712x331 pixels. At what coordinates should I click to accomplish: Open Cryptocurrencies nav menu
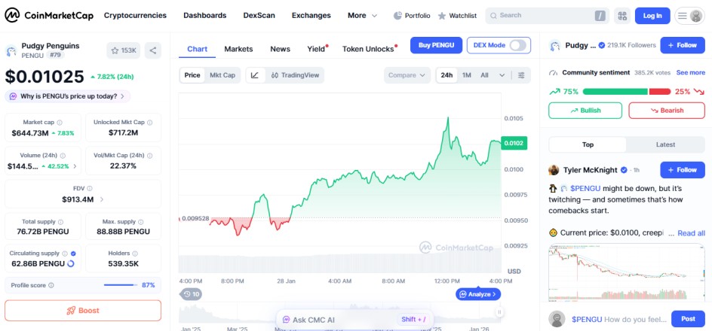tap(135, 15)
